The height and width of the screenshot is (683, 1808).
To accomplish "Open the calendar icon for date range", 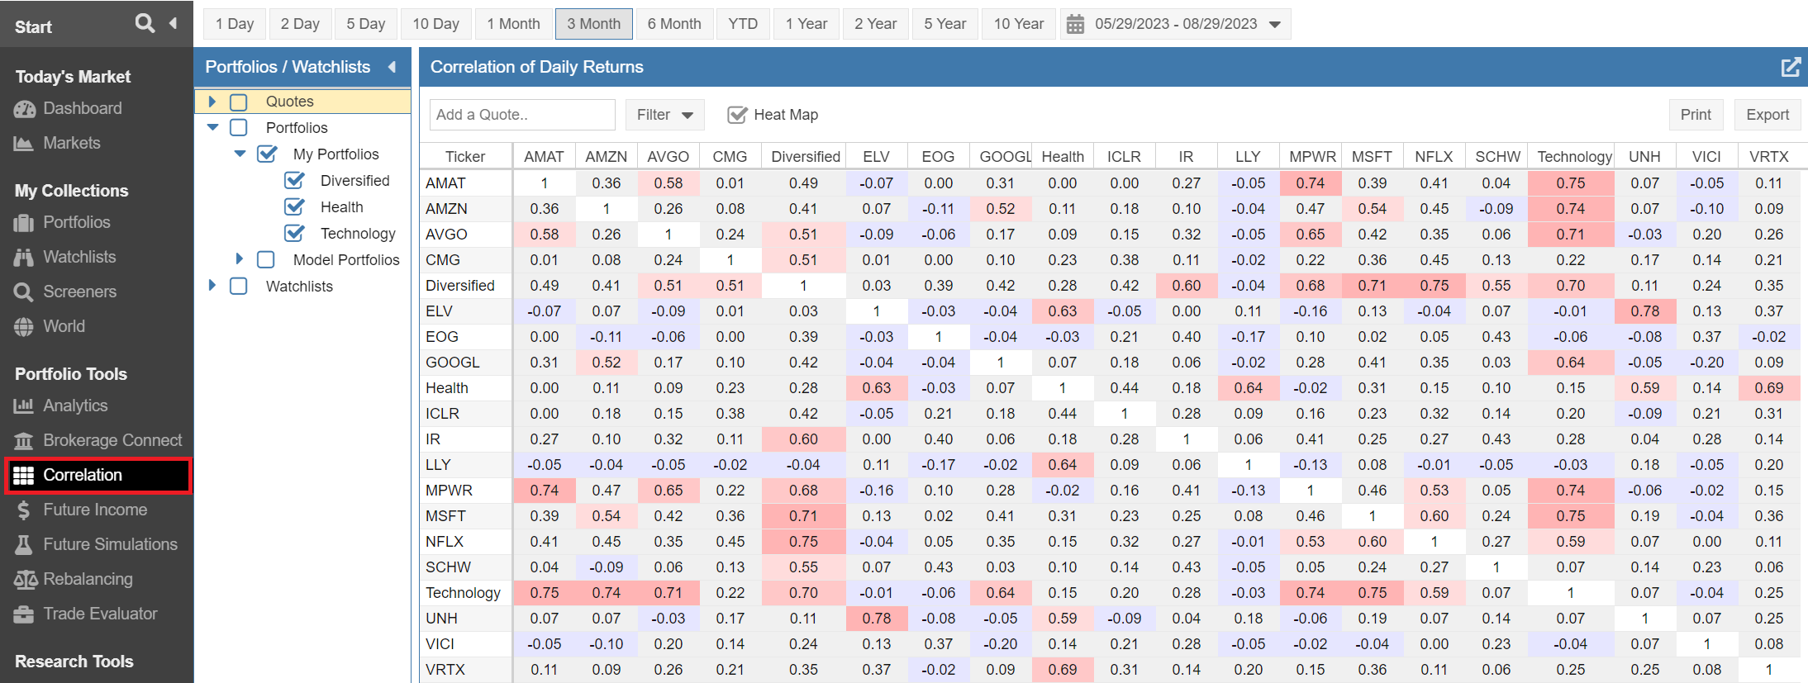I will tap(1075, 25).
